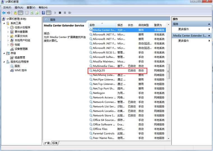
Task: Expand the 任务计划程序 node
Action: coord(8,27)
